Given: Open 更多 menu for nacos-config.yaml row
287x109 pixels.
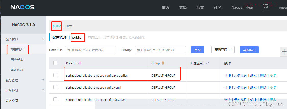Looking at the screenshot, I should point(273,87).
